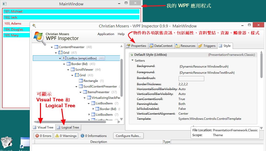Click the 0 Warnings button
Viewport: 266px width, 151px height.
click(66, 136)
